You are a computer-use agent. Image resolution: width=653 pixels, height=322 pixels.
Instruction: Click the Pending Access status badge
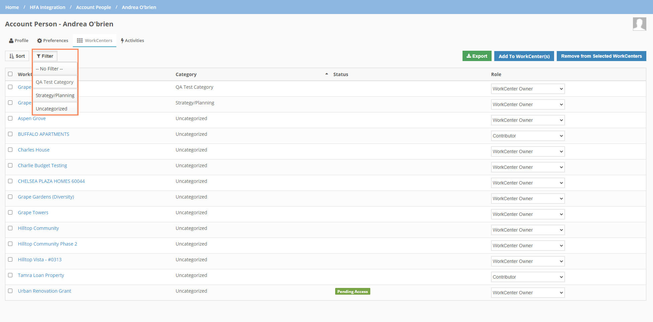coord(353,292)
